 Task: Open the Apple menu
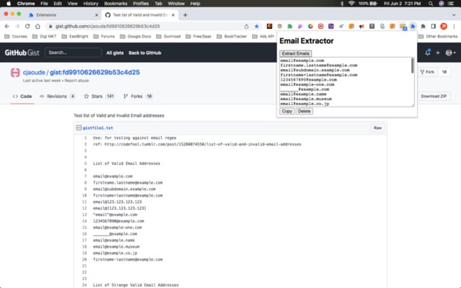[9, 4]
